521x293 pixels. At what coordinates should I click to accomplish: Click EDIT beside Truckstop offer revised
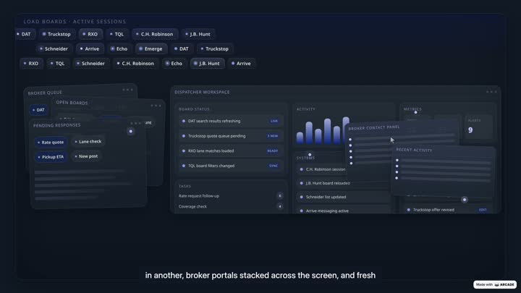483,210
